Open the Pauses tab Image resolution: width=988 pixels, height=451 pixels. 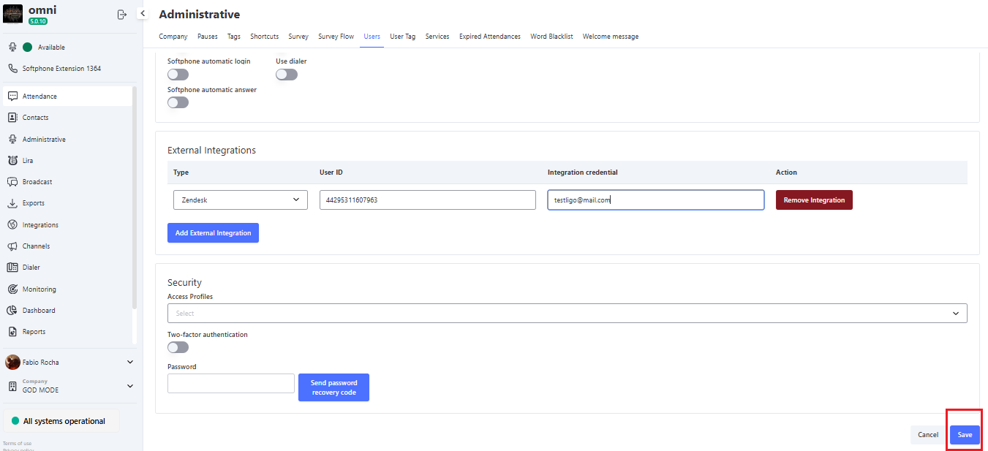pyautogui.click(x=208, y=37)
